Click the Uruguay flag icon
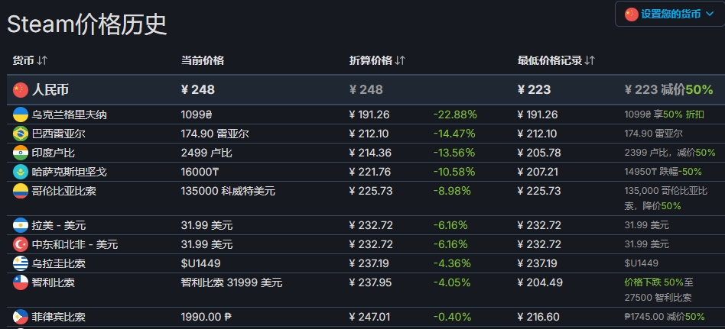Viewport: 725px width, 329px height. [21, 263]
